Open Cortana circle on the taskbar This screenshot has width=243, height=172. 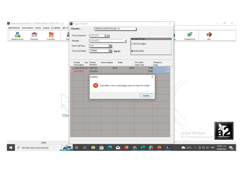[77, 148]
